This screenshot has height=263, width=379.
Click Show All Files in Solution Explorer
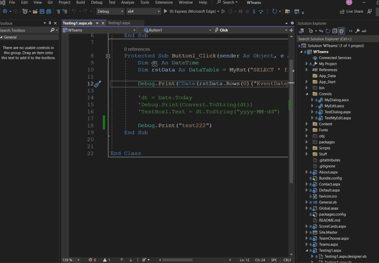pyautogui.click(x=341, y=31)
